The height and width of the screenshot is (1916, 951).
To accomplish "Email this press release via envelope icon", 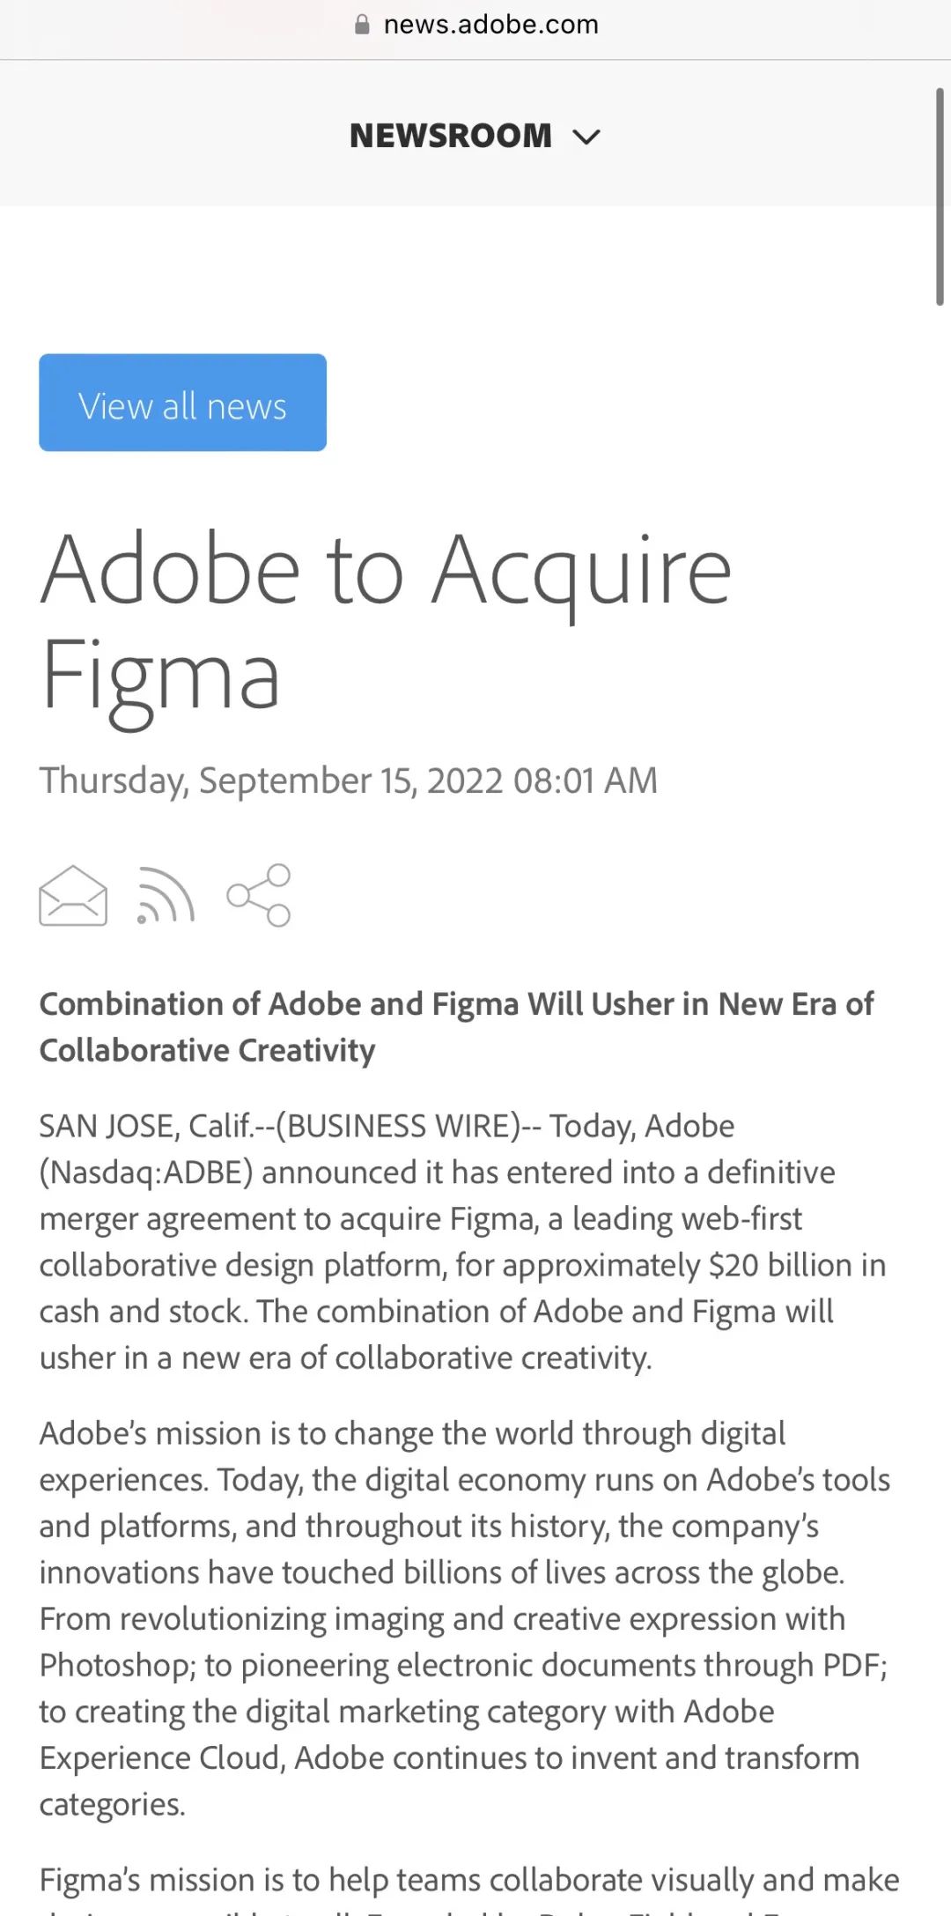I will (73, 895).
